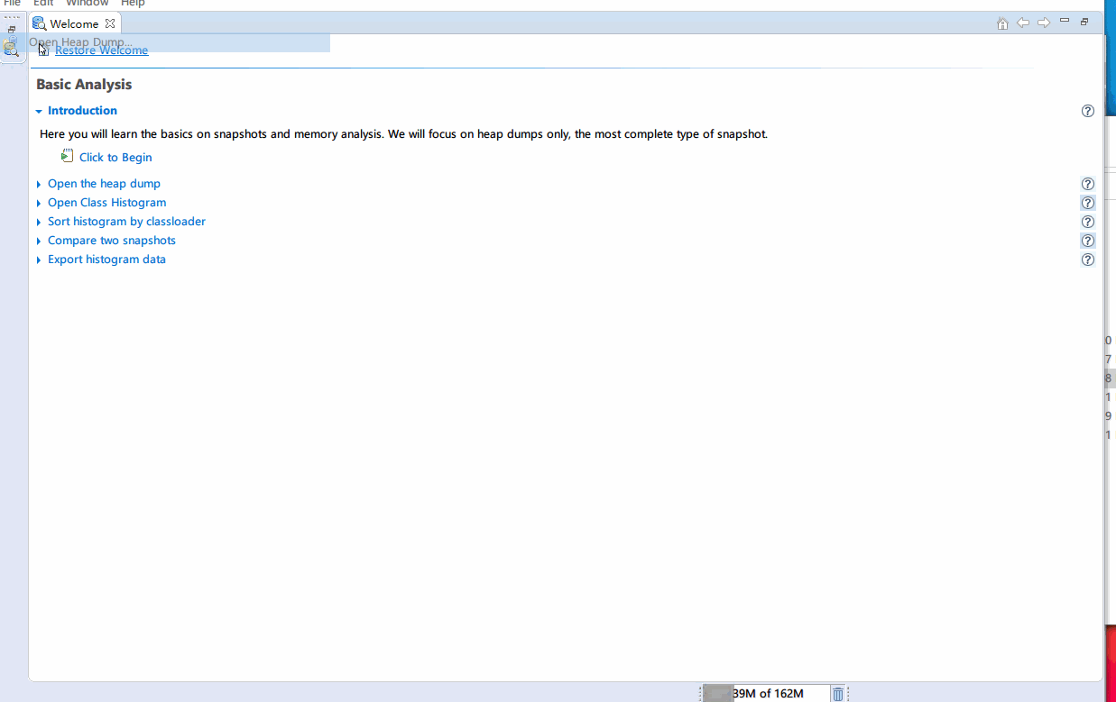Open help for Sort histogram by classloader
Viewport: 1116px width, 702px height.
click(x=1088, y=222)
